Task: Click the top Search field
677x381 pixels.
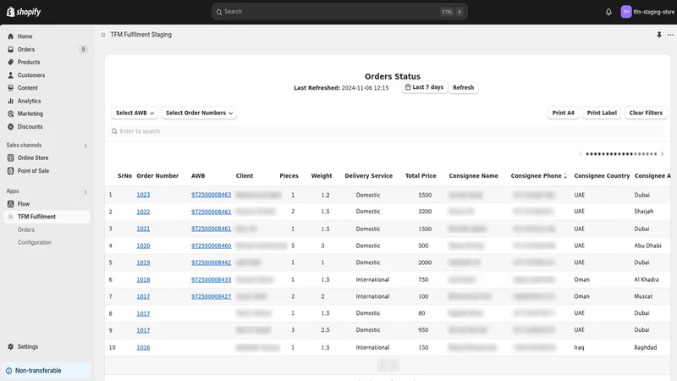Action: point(339,12)
